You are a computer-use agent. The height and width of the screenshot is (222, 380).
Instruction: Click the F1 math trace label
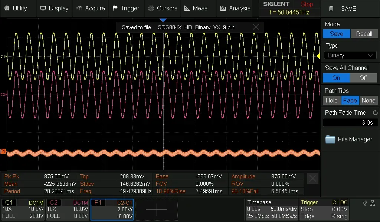[x=3, y=151]
